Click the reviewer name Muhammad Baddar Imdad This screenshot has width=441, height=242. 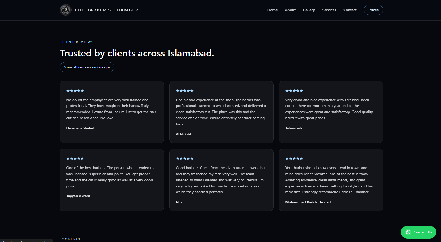pos(308,202)
